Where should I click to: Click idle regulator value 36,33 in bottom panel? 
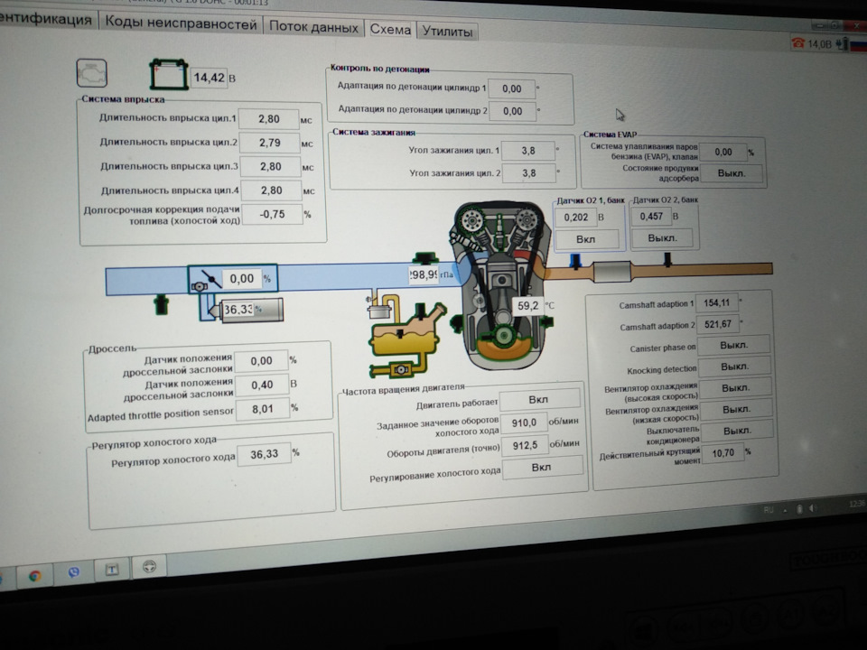coord(265,454)
